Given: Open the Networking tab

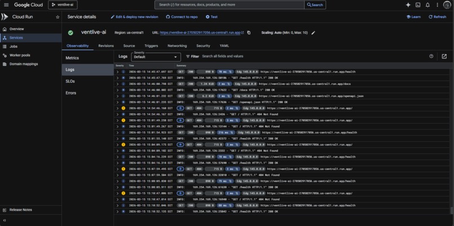Looking at the screenshot, I should tap(177, 46).
